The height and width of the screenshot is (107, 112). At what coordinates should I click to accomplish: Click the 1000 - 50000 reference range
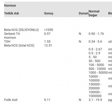click(x=98, y=73)
